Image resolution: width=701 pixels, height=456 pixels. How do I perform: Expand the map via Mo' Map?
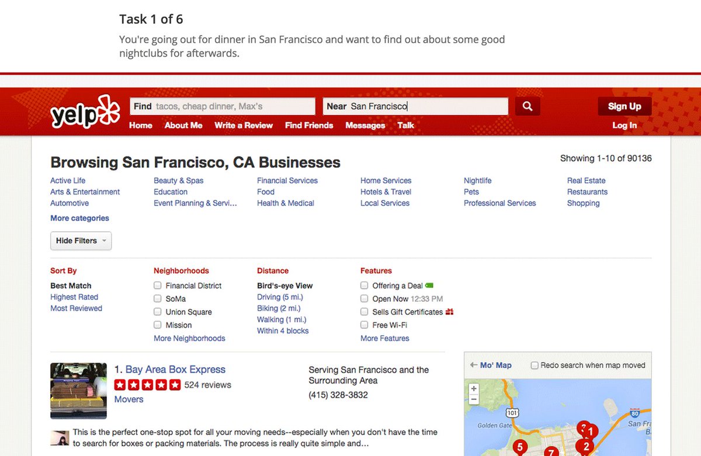[x=491, y=365]
